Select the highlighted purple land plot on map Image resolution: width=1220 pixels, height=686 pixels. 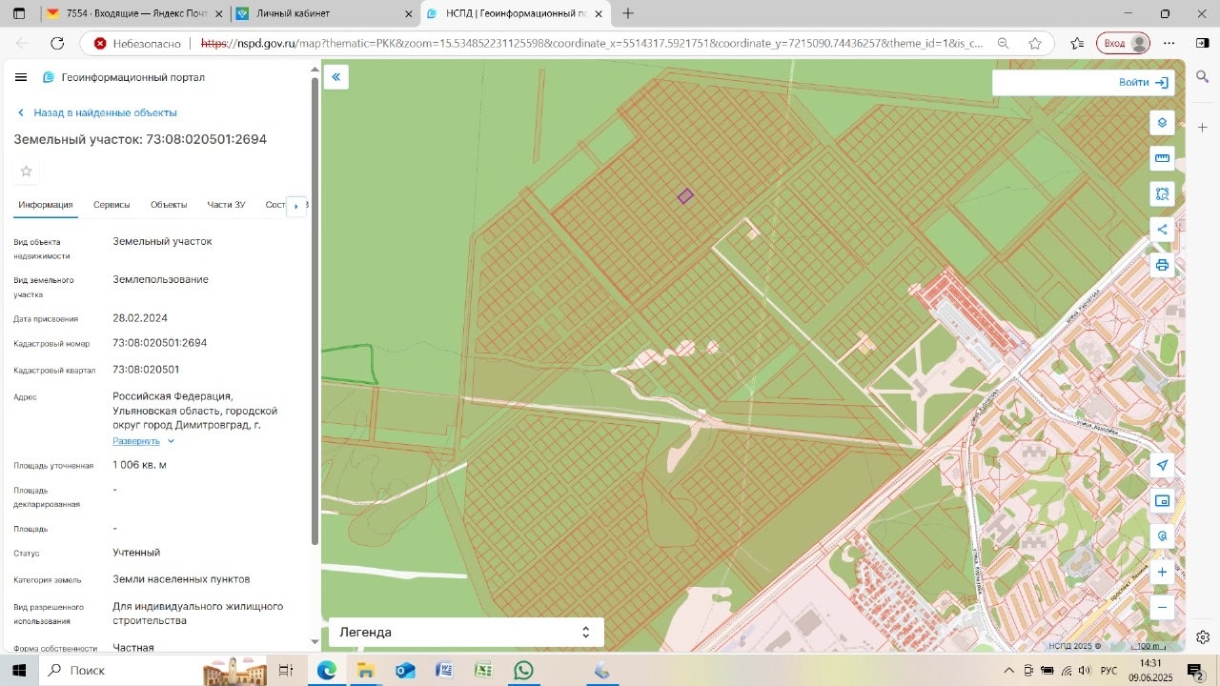[685, 196]
